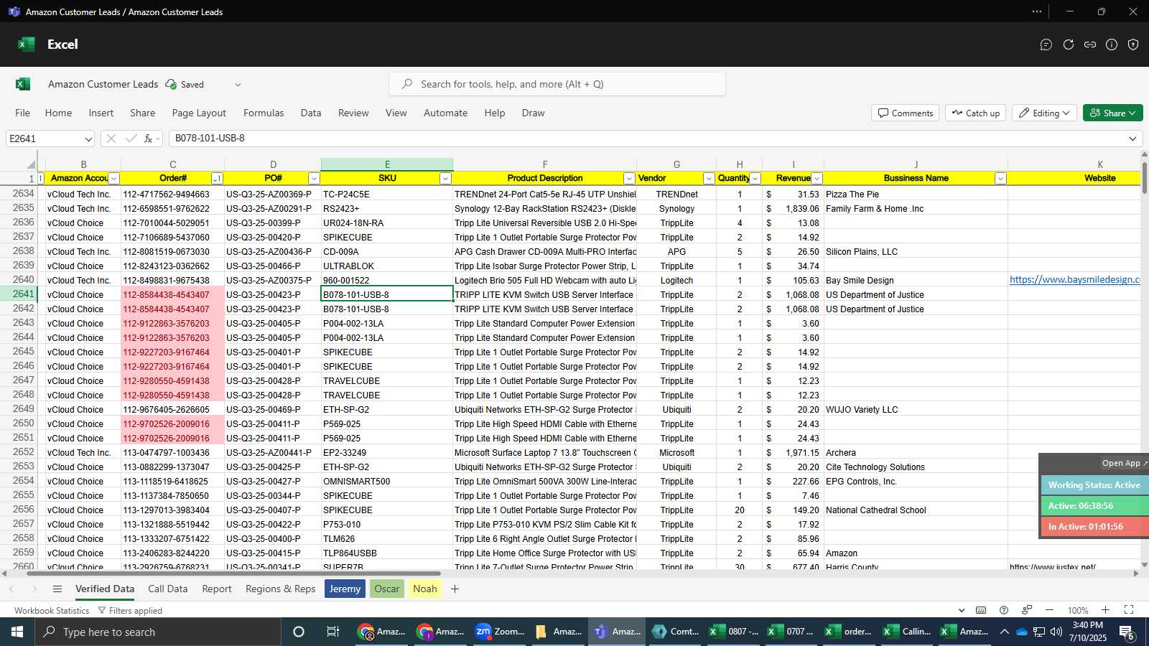Open the three-dot more options menu in the title bar
The image size is (1149, 646).
click(x=1037, y=11)
